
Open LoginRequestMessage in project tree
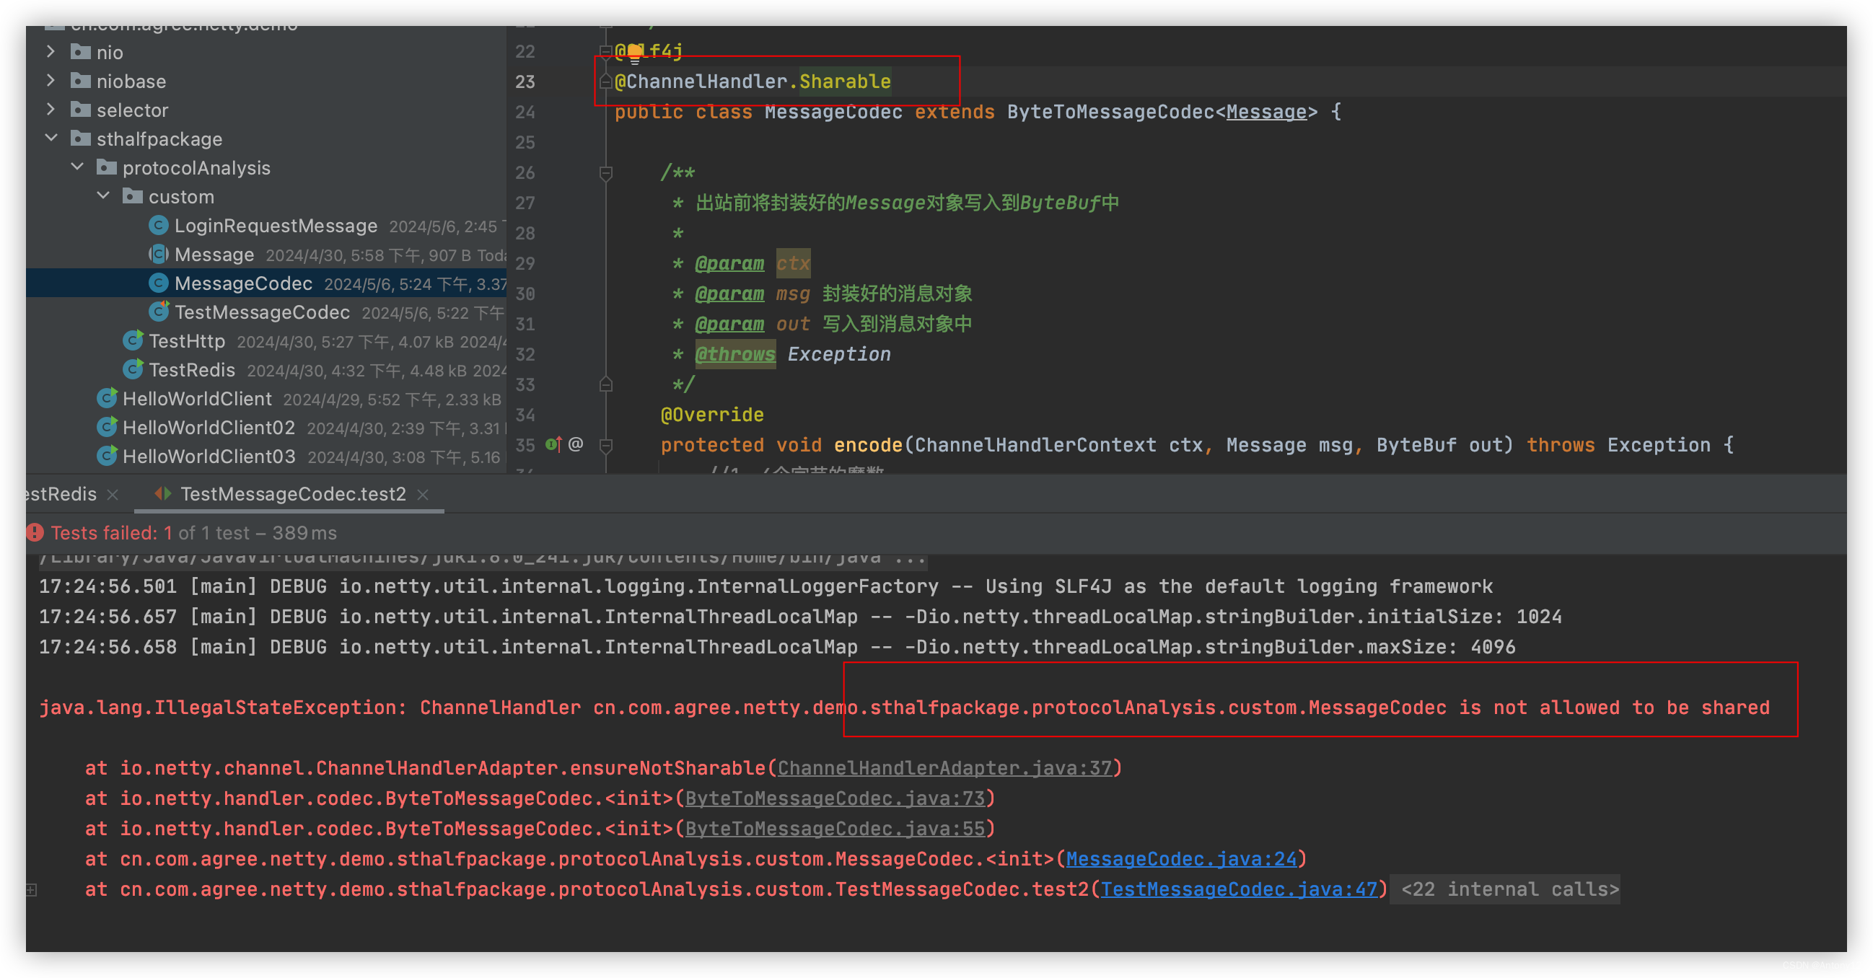pyautogui.click(x=276, y=226)
